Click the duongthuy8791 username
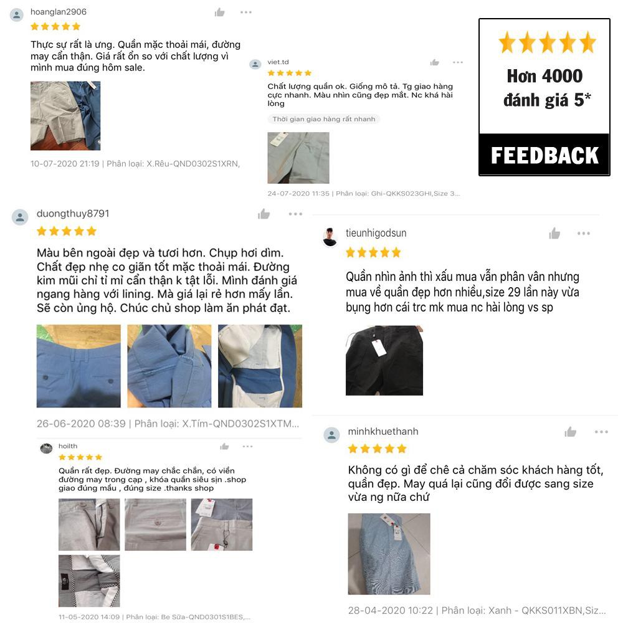This screenshot has height=623, width=623. click(73, 214)
